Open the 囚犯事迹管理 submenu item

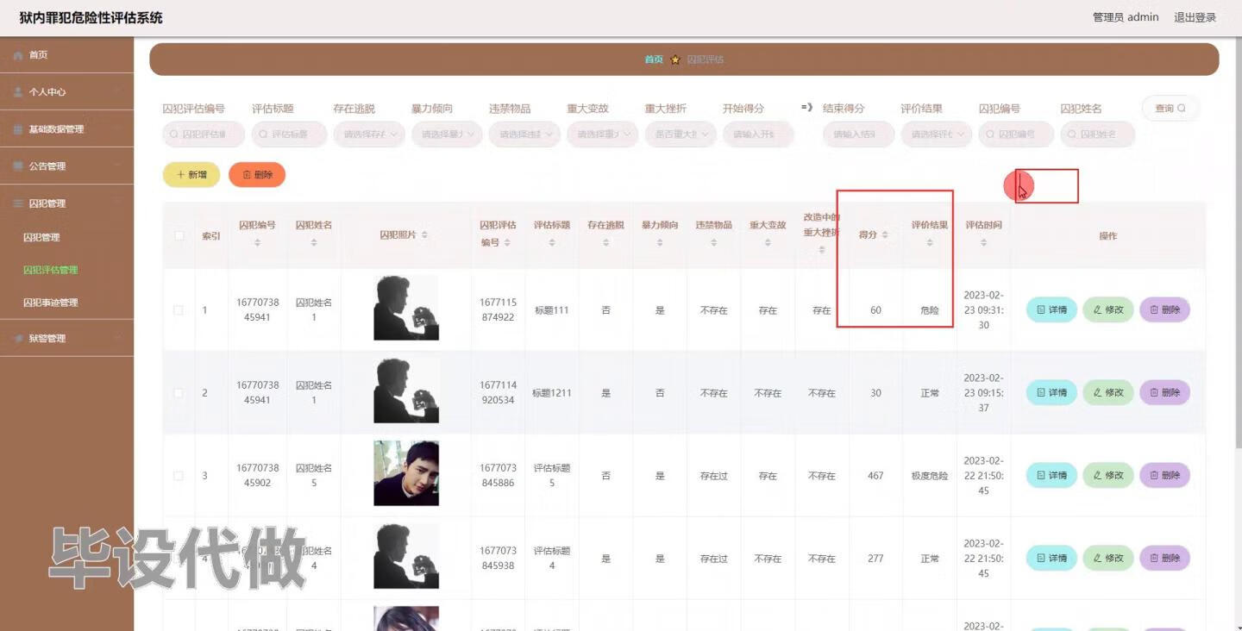coord(50,303)
